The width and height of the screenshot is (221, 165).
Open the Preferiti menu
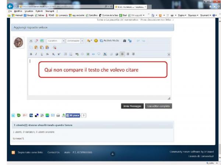coord(40,11)
